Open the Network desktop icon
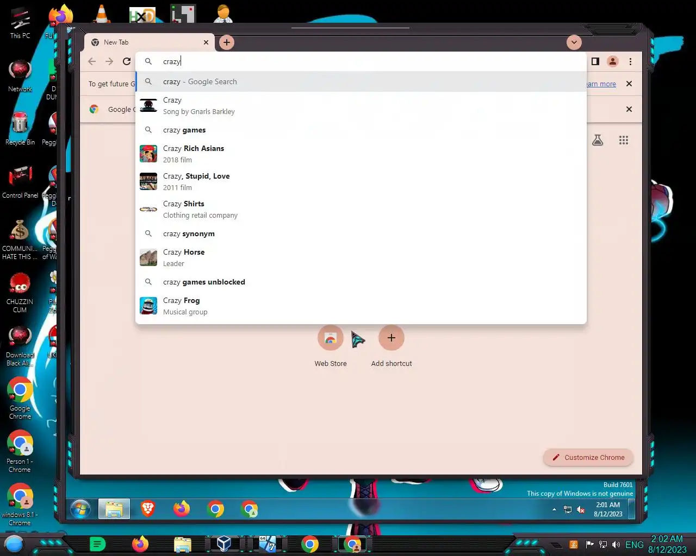696x556 pixels. (20, 76)
